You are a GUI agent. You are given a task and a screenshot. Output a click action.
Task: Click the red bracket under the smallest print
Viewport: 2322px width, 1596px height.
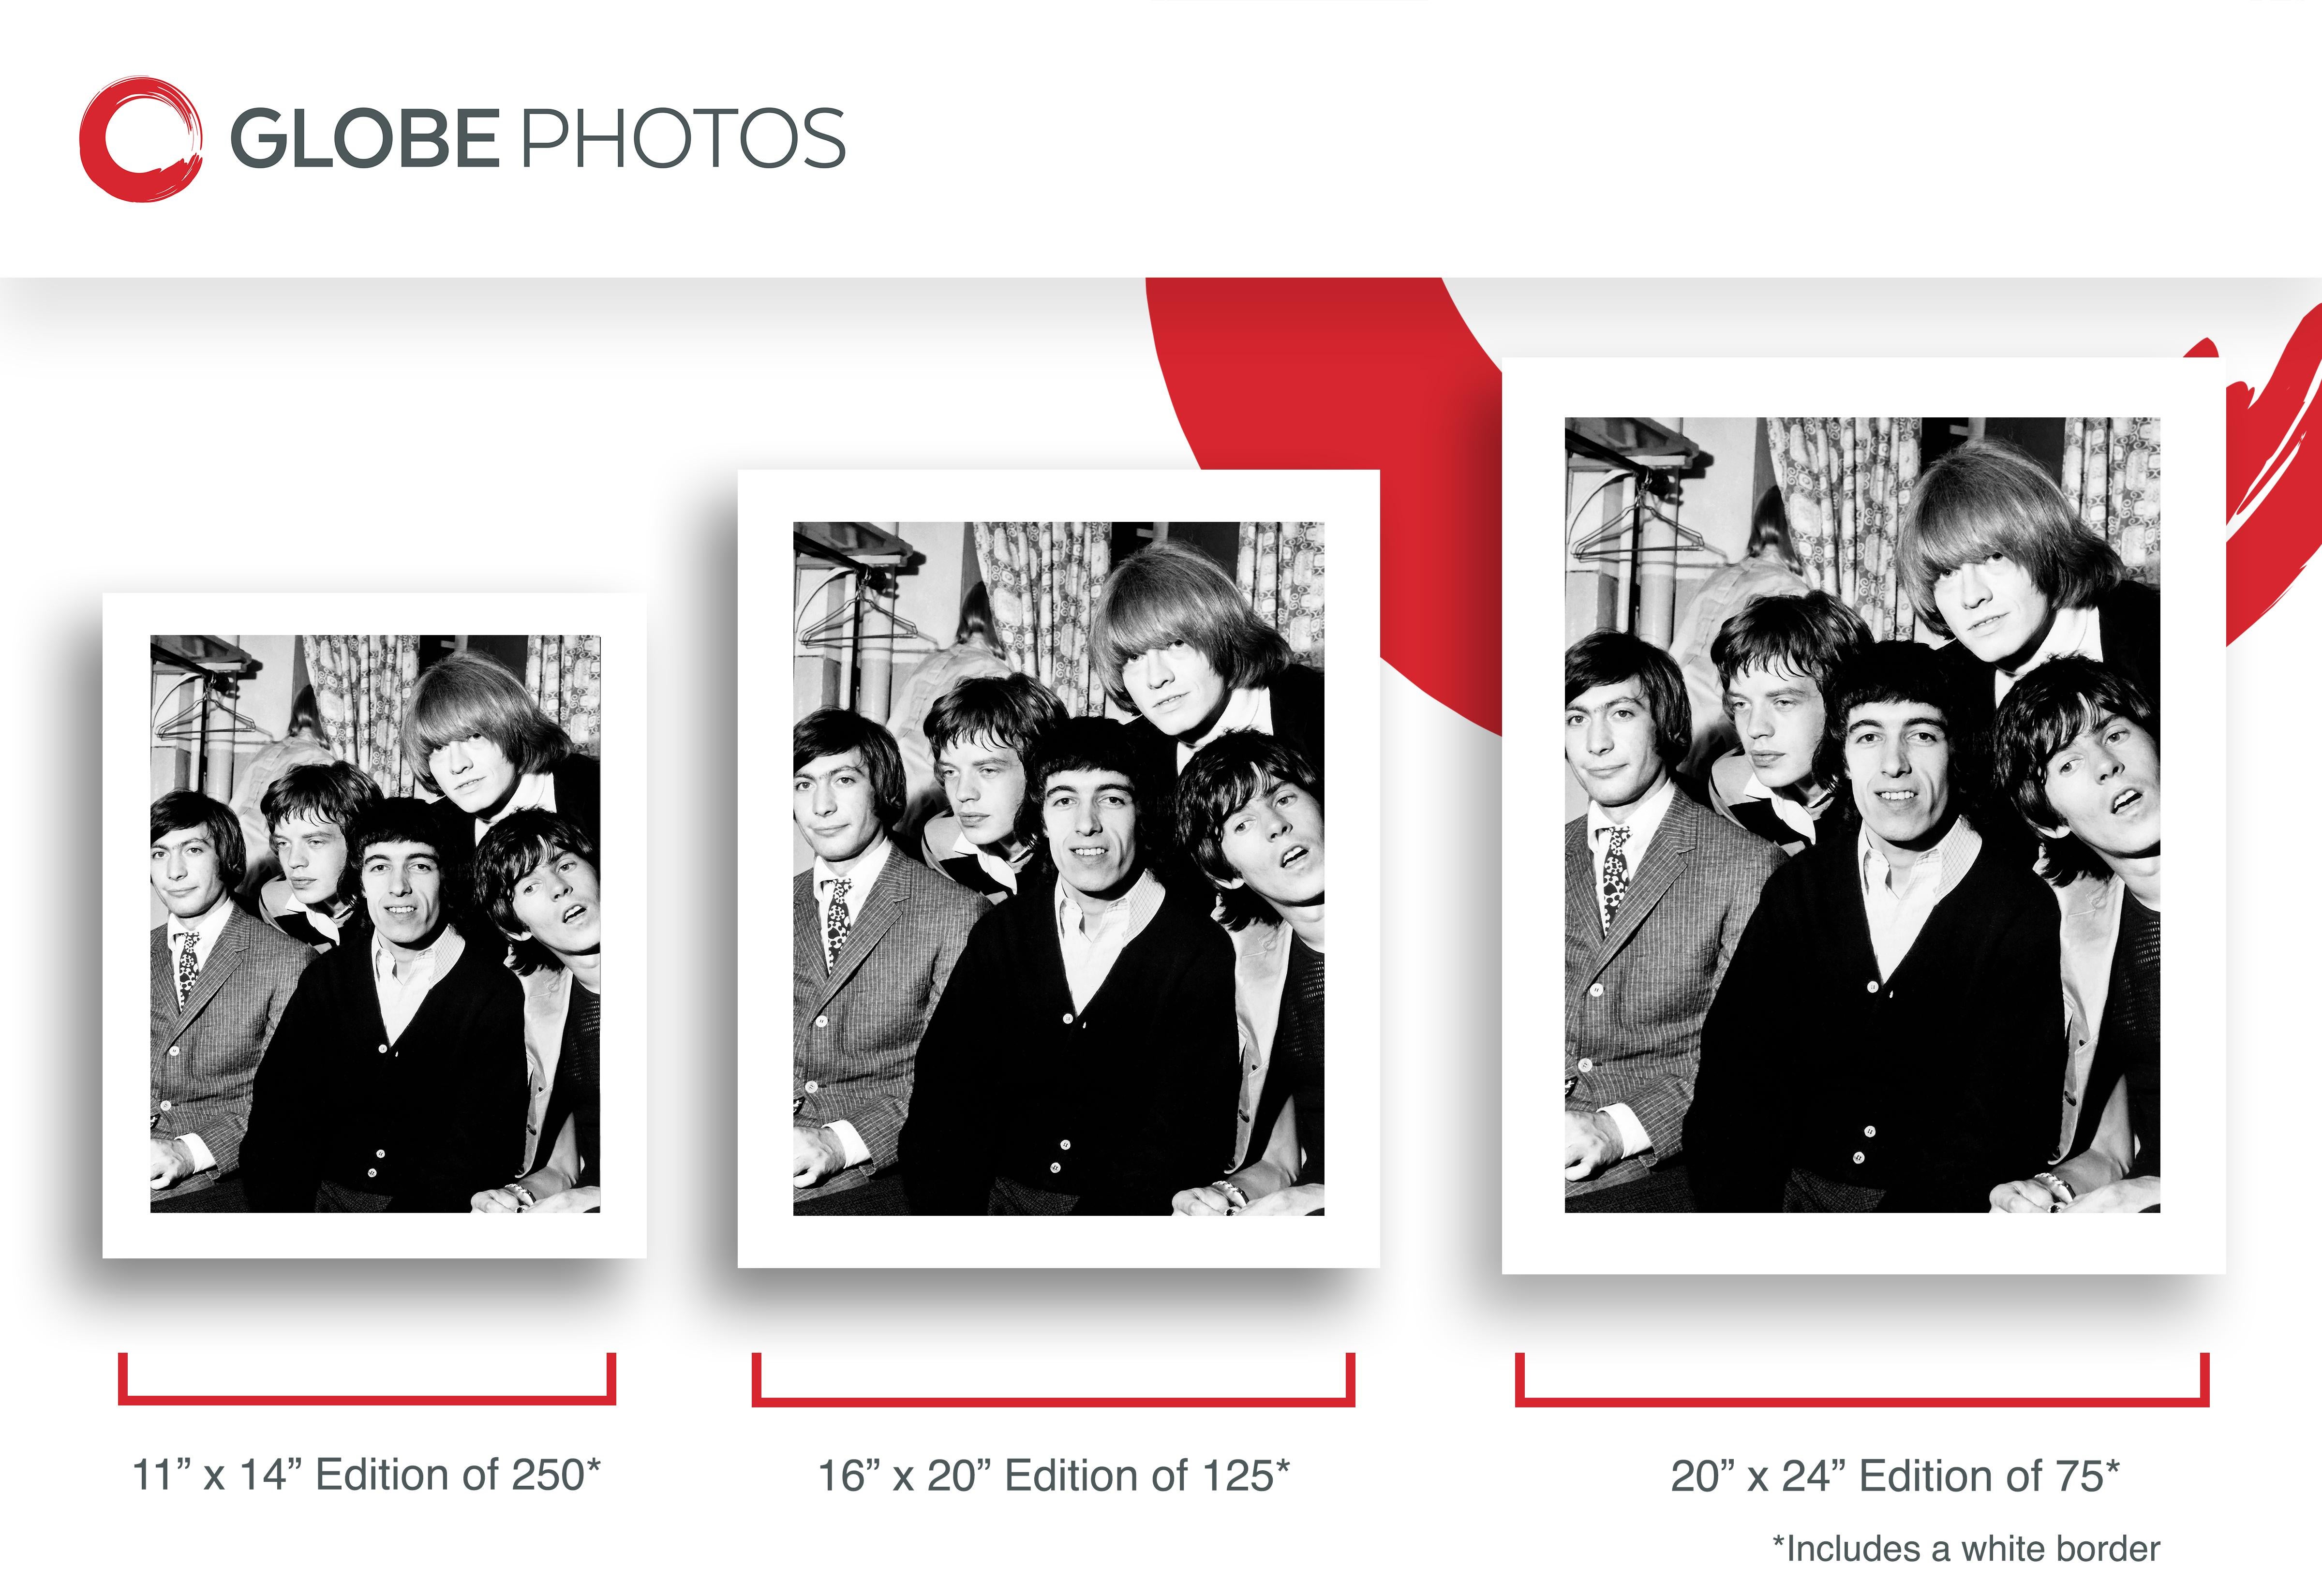366,1398
